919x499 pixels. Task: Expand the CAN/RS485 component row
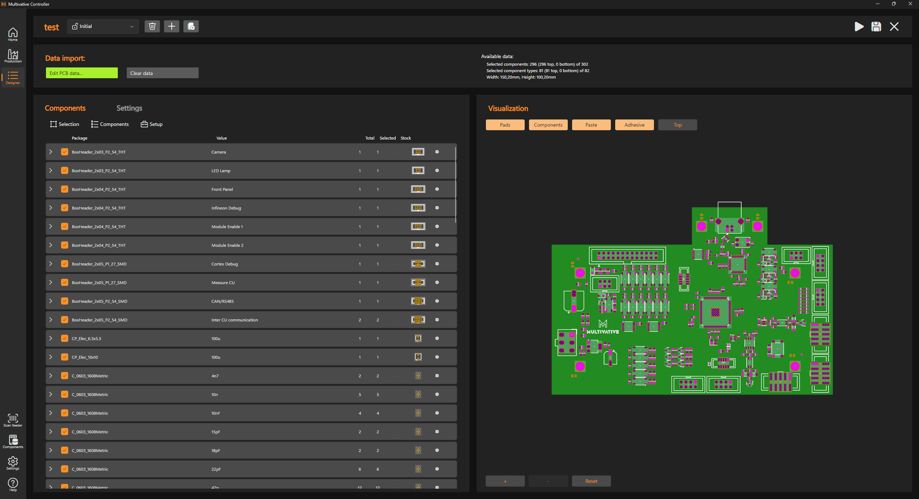point(51,301)
